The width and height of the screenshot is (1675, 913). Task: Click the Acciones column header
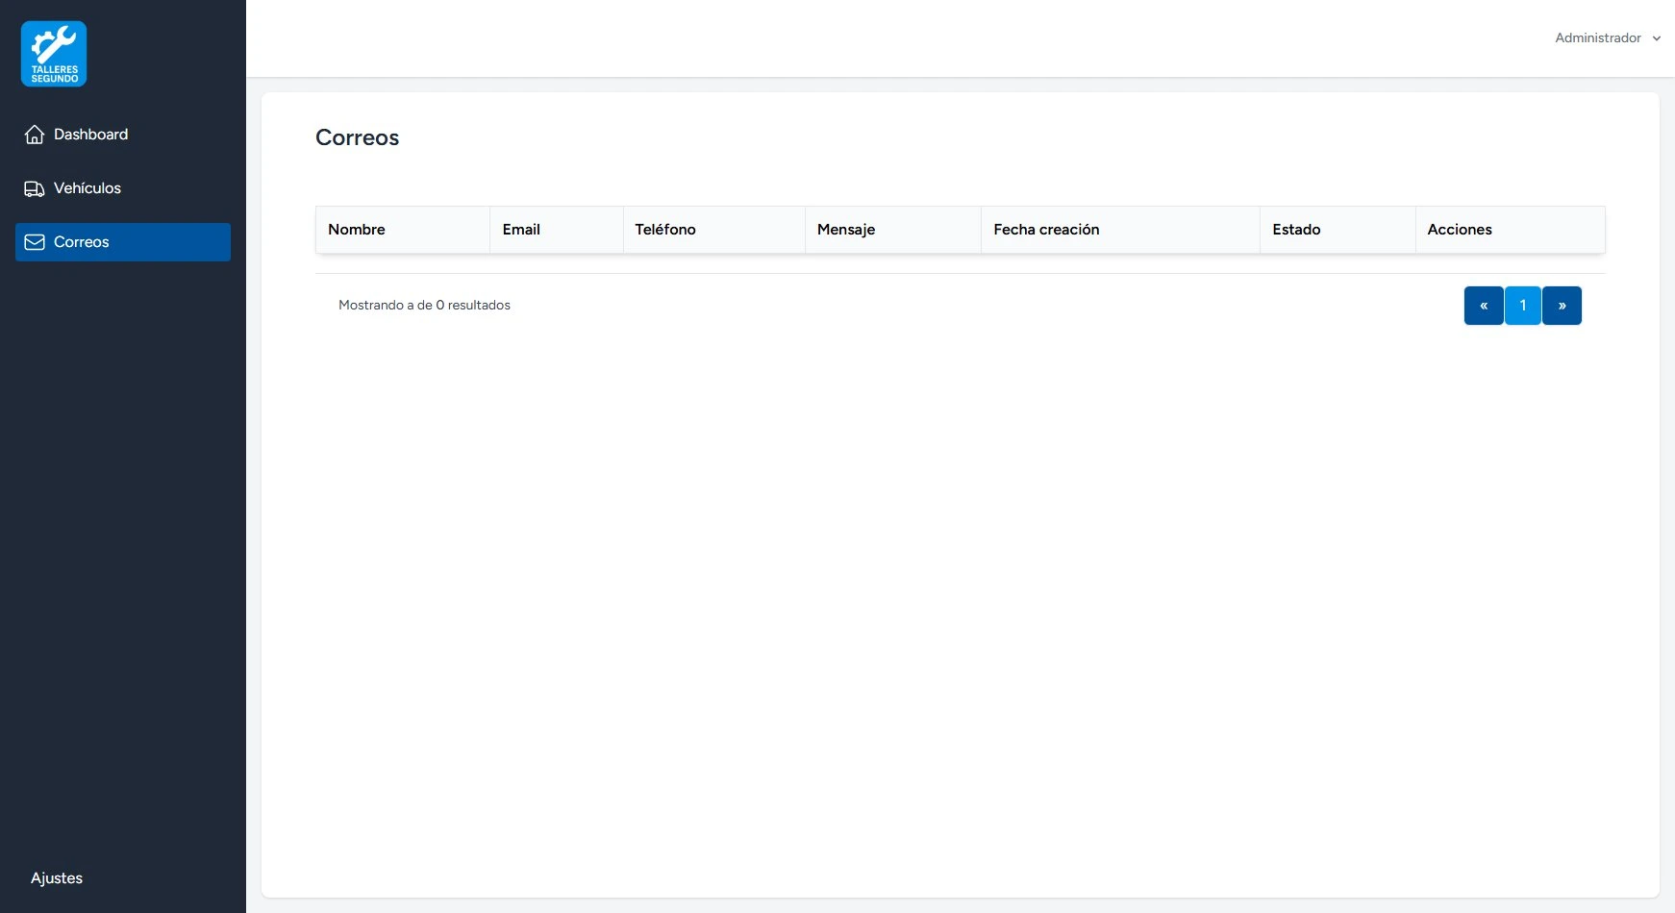1511,230
